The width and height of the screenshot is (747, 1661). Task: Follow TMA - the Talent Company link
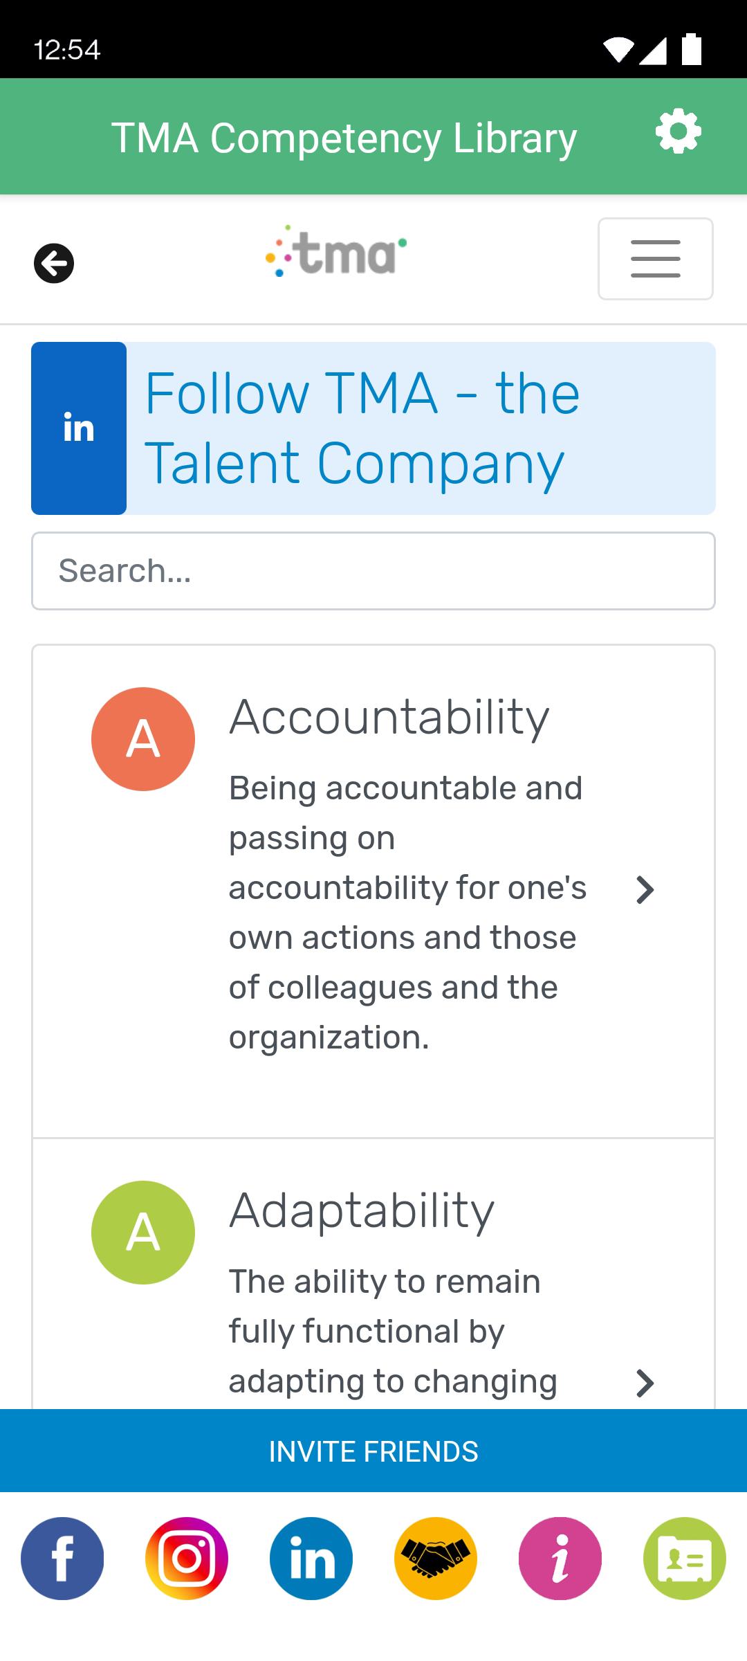362,428
